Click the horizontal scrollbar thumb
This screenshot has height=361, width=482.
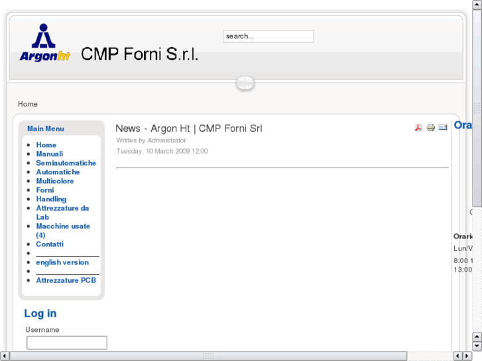point(208,356)
